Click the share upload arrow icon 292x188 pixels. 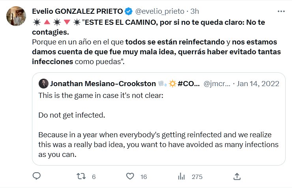tap(237, 177)
